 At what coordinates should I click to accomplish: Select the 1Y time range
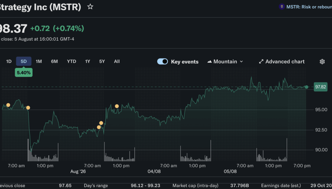tap(88, 61)
